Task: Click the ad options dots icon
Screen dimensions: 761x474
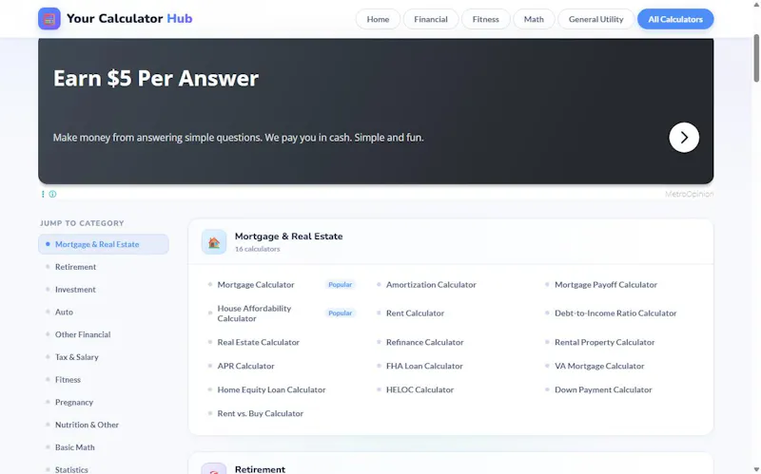Action: point(43,194)
